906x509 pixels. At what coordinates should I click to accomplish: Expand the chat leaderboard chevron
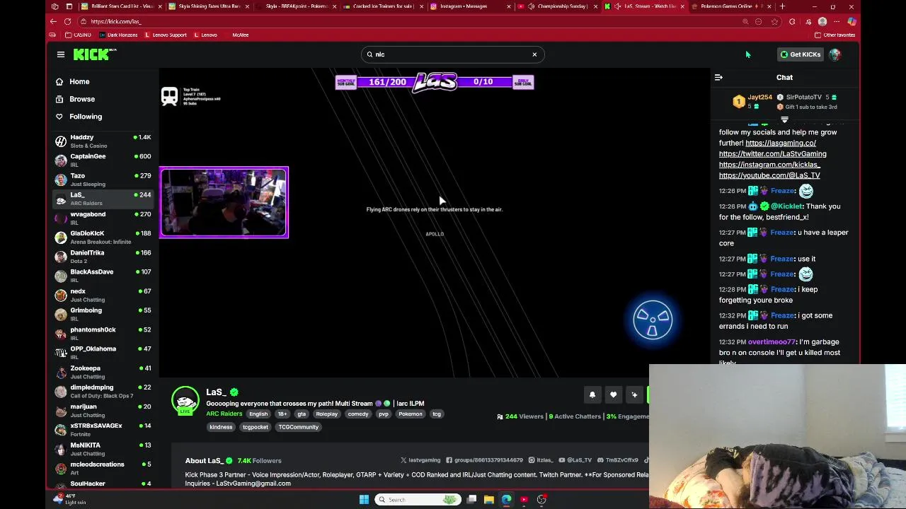[x=784, y=119]
